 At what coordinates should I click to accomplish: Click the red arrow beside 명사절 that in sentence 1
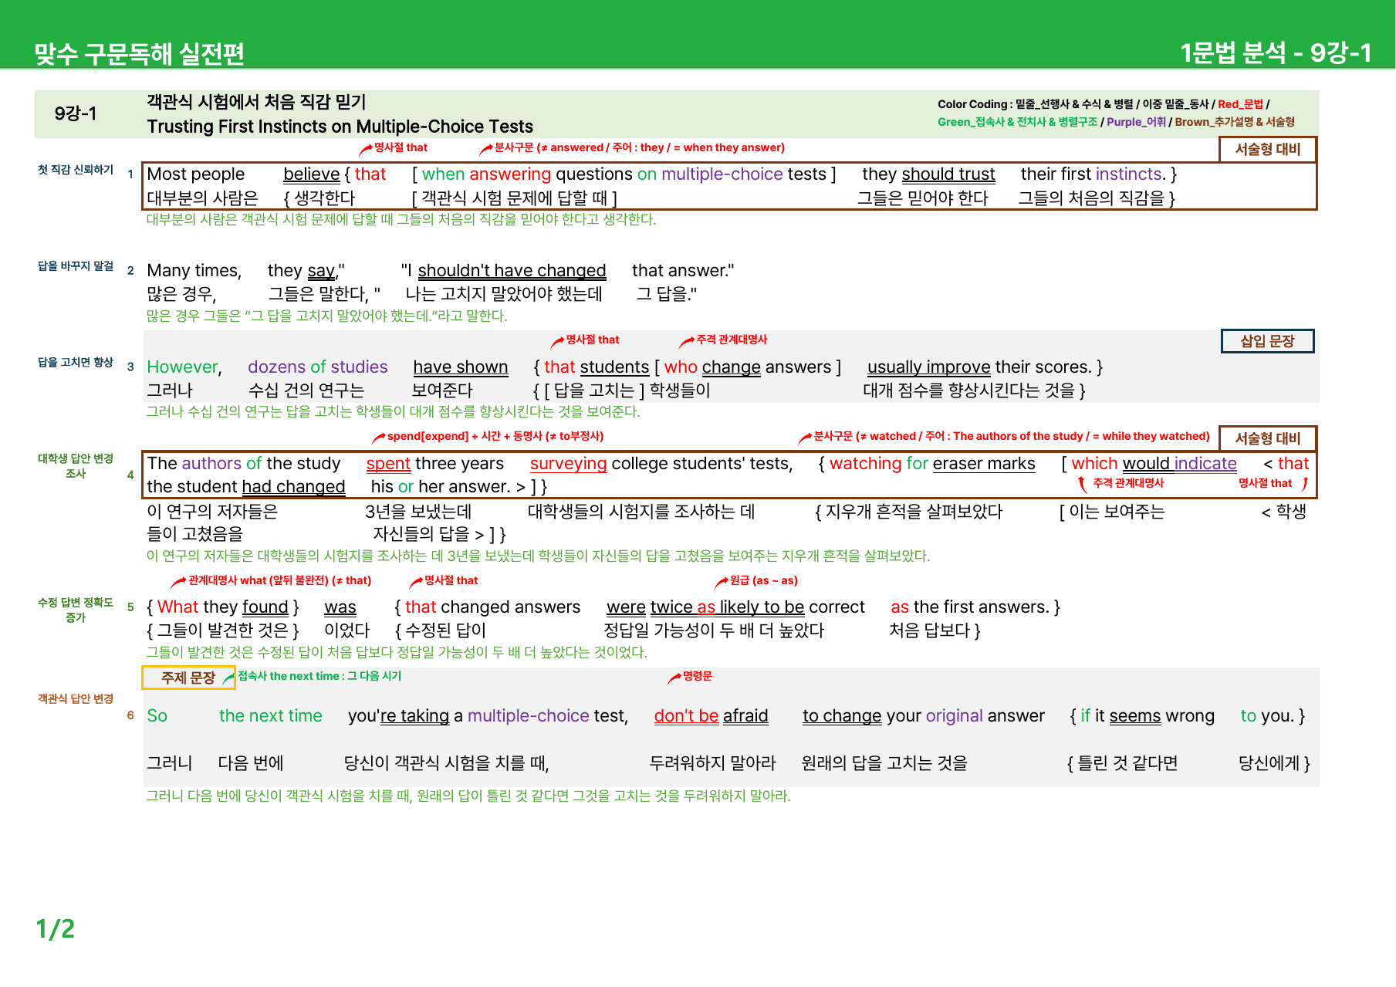(367, 148)
